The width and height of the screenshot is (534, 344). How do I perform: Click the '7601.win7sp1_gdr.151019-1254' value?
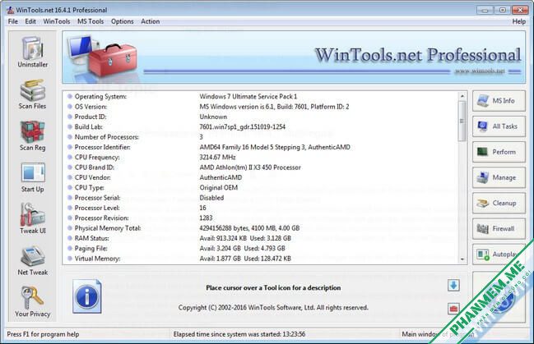(243, 126)
